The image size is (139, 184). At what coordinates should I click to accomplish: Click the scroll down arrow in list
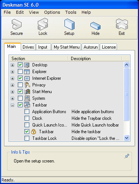[127, 138]
